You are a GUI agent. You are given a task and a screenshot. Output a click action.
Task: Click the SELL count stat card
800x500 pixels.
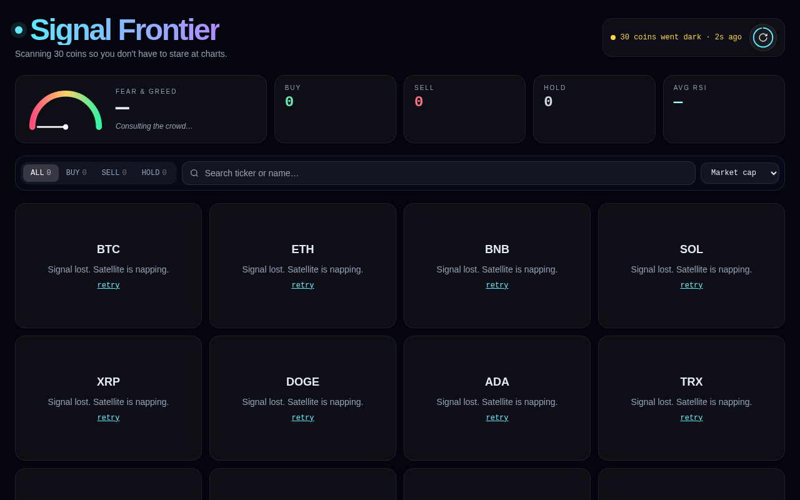(464, 109)
